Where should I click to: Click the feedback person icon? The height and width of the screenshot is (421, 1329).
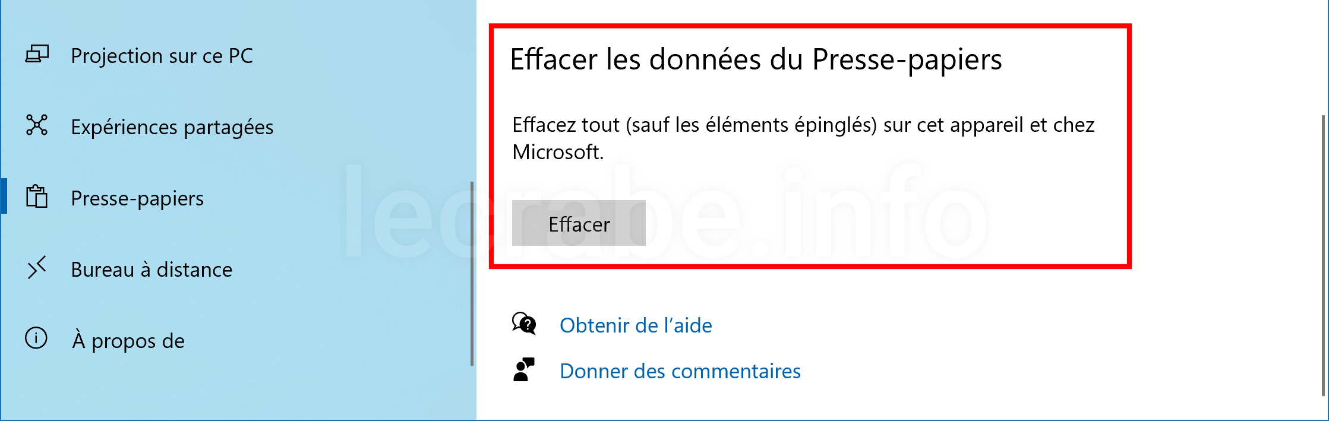click(523, 369)
